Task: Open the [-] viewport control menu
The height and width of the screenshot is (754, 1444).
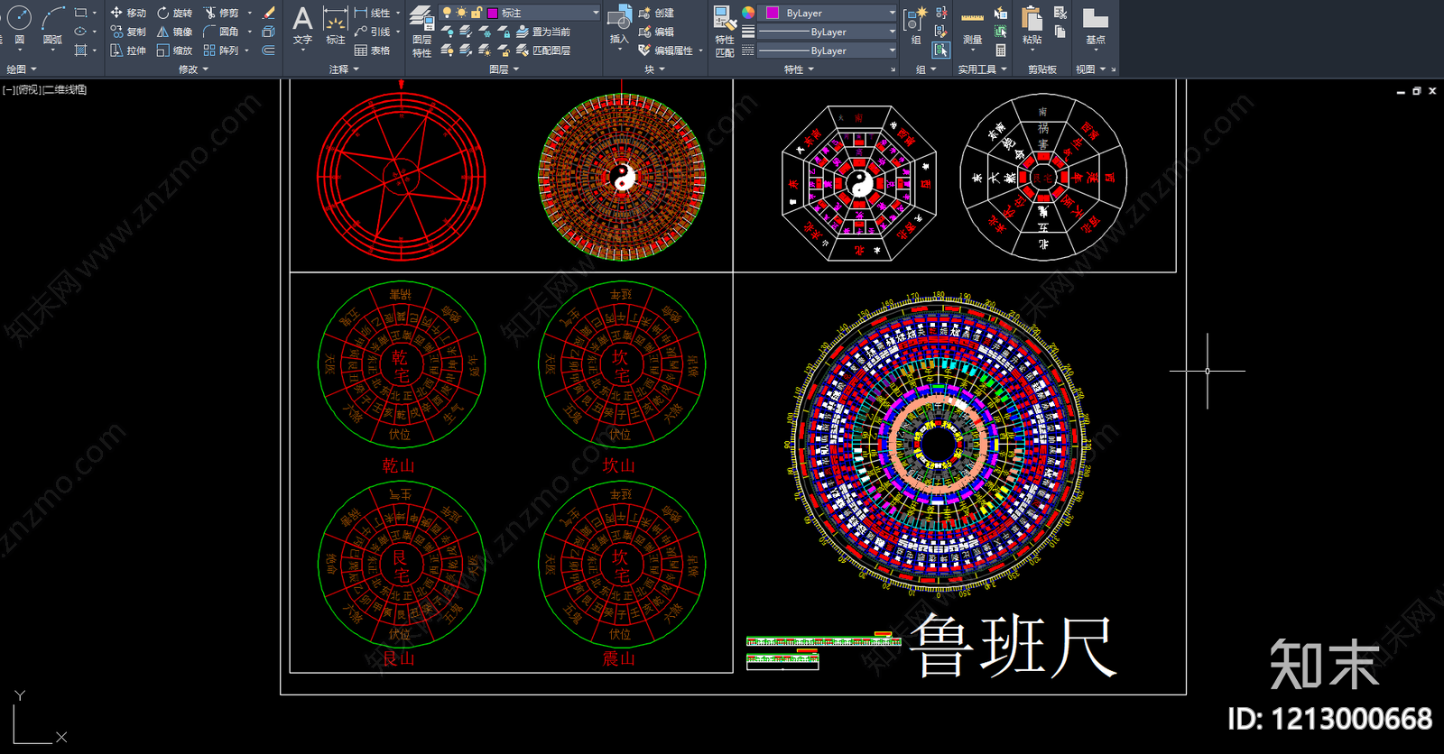Action: 8,89
